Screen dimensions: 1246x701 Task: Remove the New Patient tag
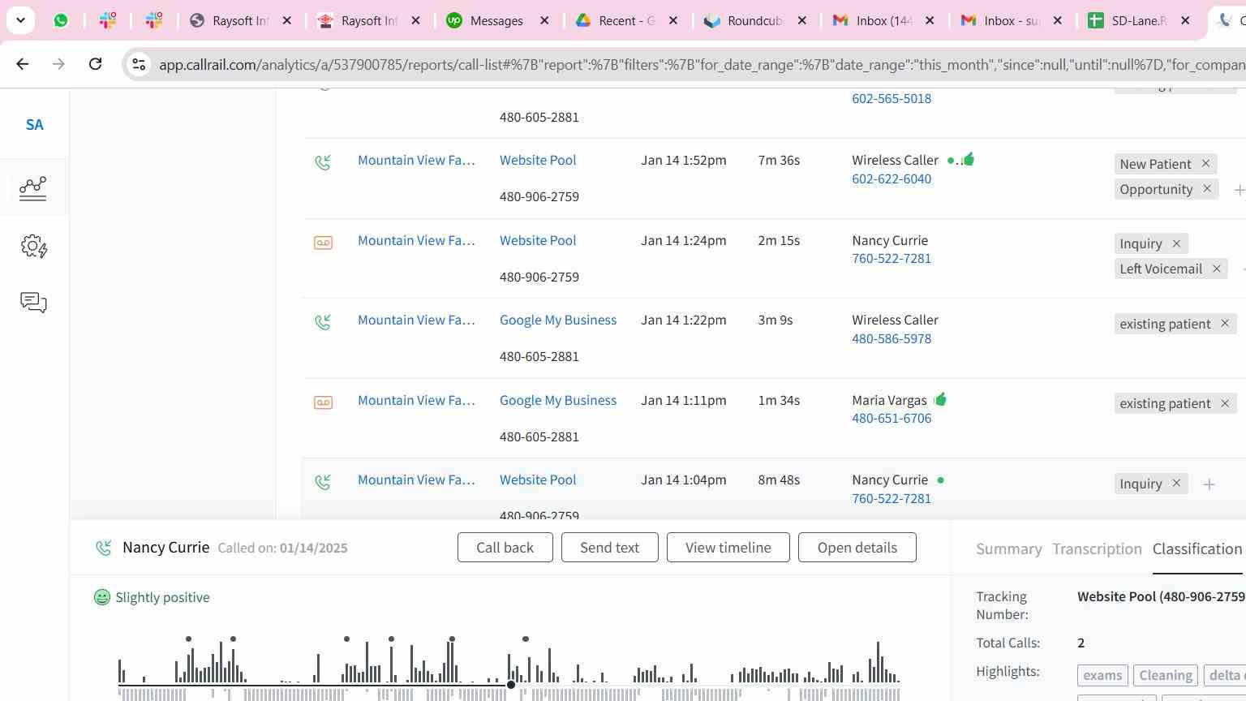click(1205, 164)
